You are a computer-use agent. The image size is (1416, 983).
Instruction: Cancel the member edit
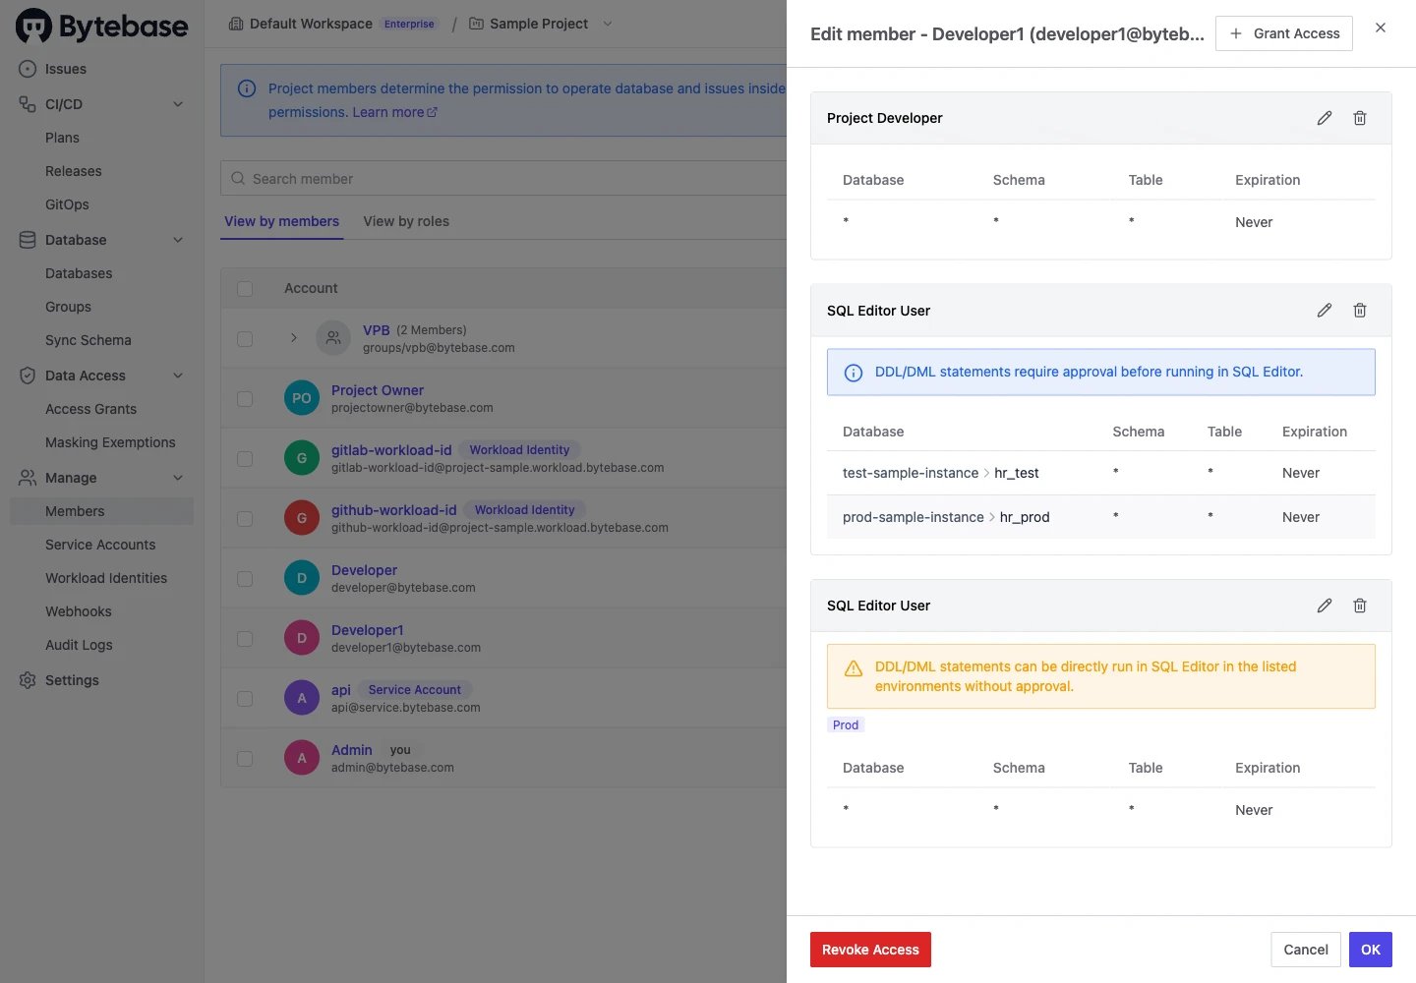point(1306,950)
